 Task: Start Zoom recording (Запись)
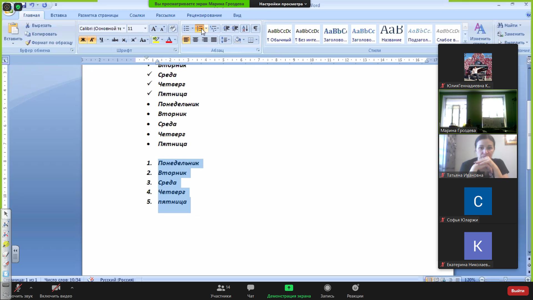click(327, 291)
